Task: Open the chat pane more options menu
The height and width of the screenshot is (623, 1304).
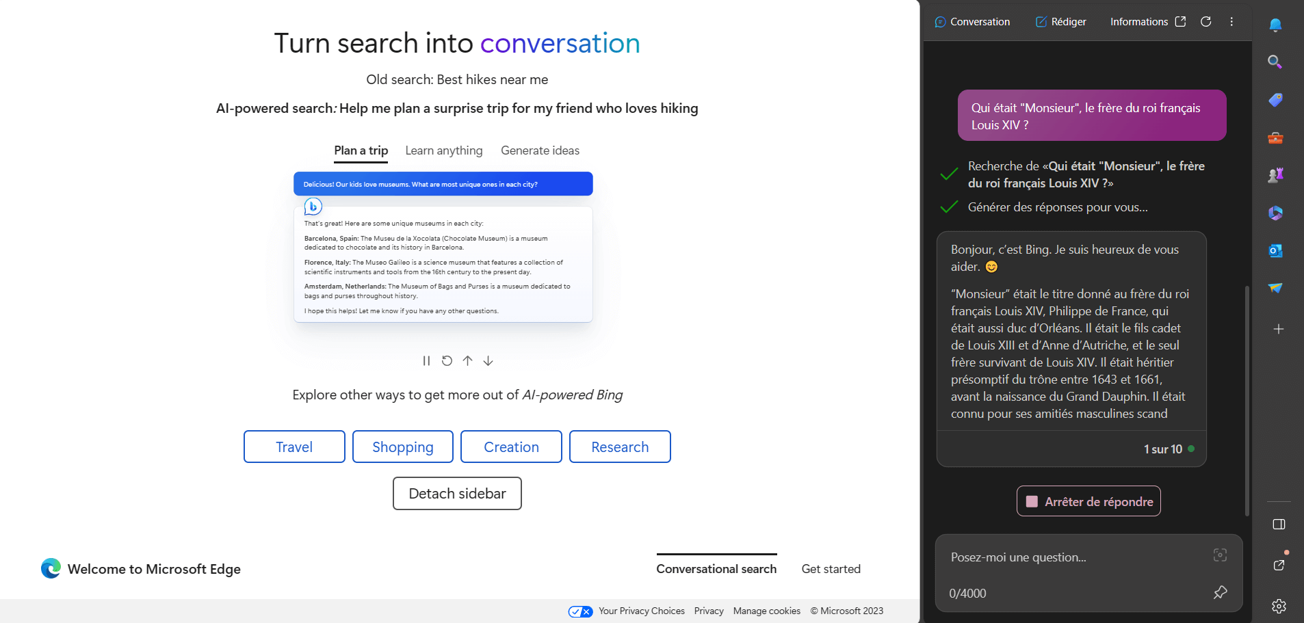Action: pos(1231,22)
